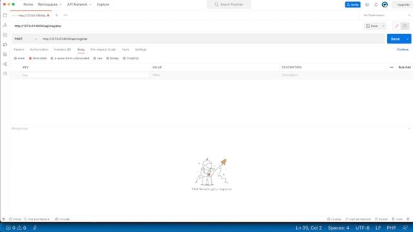
Task: Open Collections in the left sidebar
Action: [x=5, y=15]
